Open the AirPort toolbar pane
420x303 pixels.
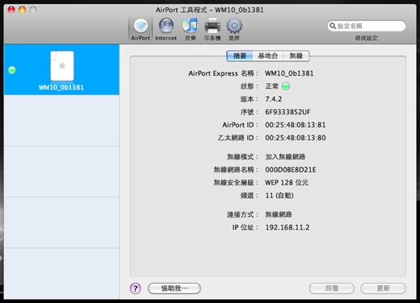click(x=141, y=29)
